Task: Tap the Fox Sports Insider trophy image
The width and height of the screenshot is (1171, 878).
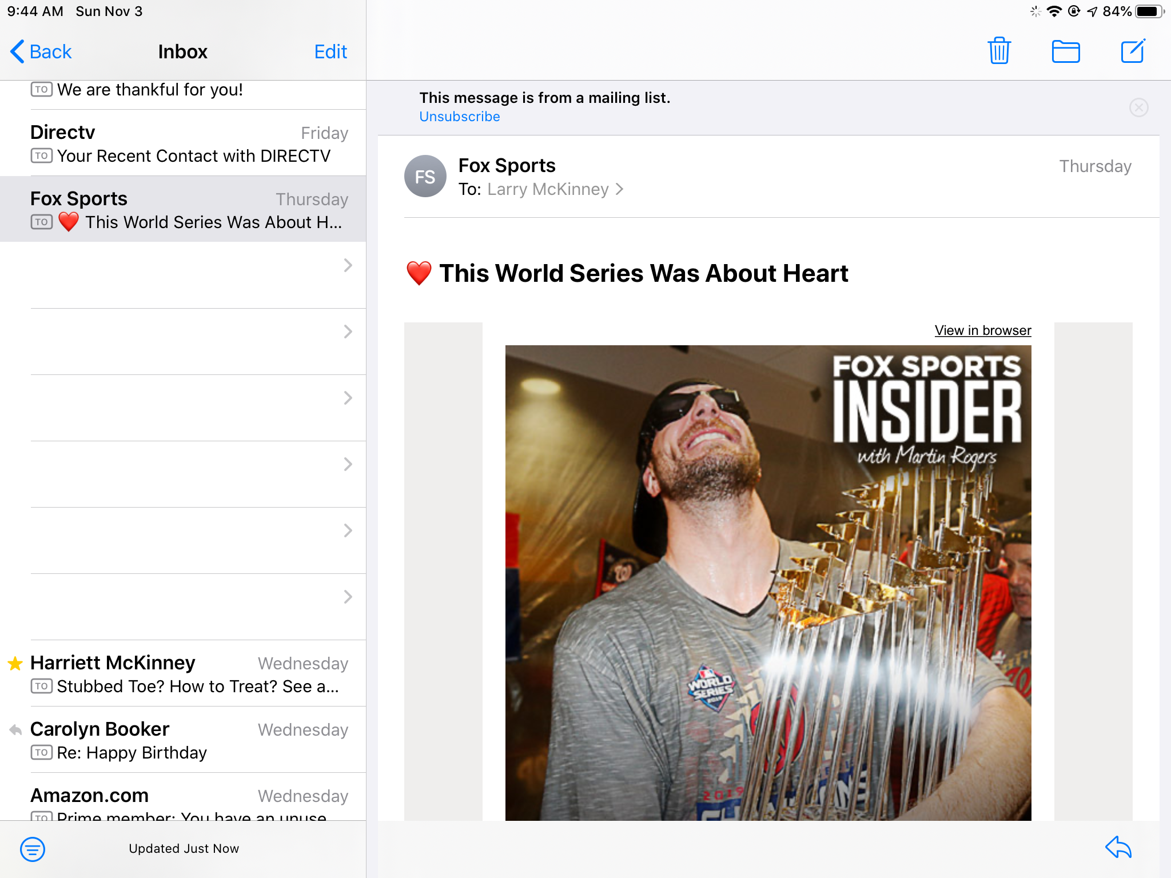Action: (768, 582)
